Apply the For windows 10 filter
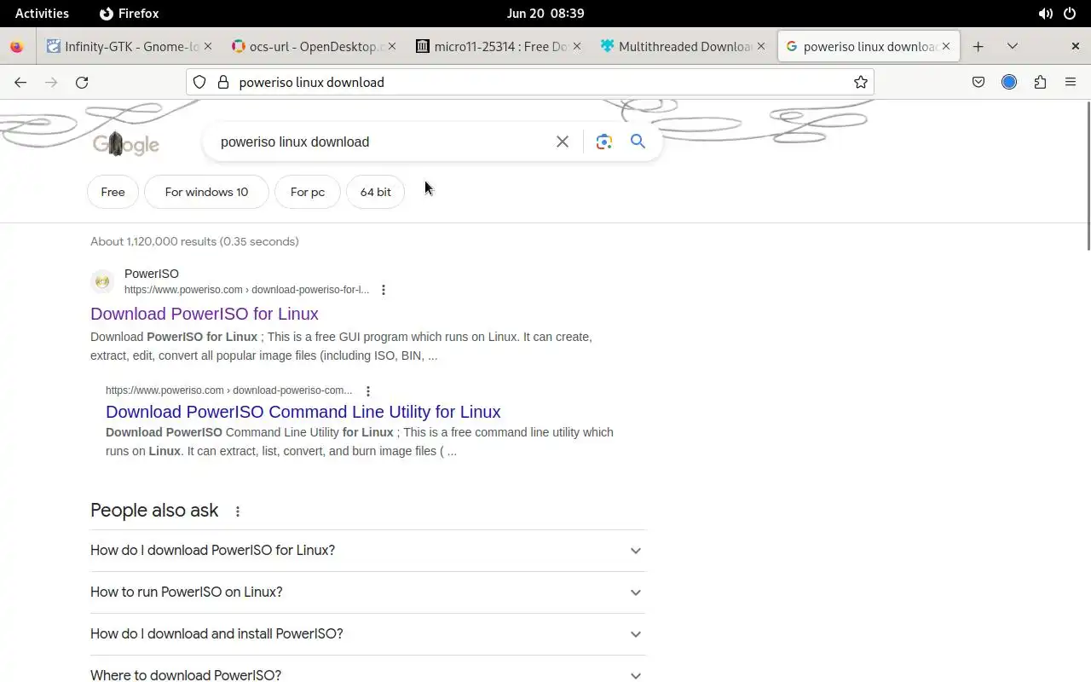The image size is (1091, 682). (x=206, y=192)
